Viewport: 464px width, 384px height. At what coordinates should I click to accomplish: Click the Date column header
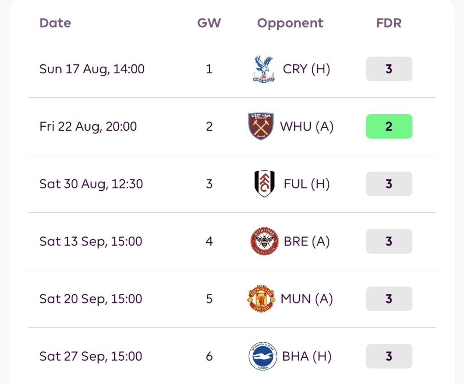click(55, 23)
